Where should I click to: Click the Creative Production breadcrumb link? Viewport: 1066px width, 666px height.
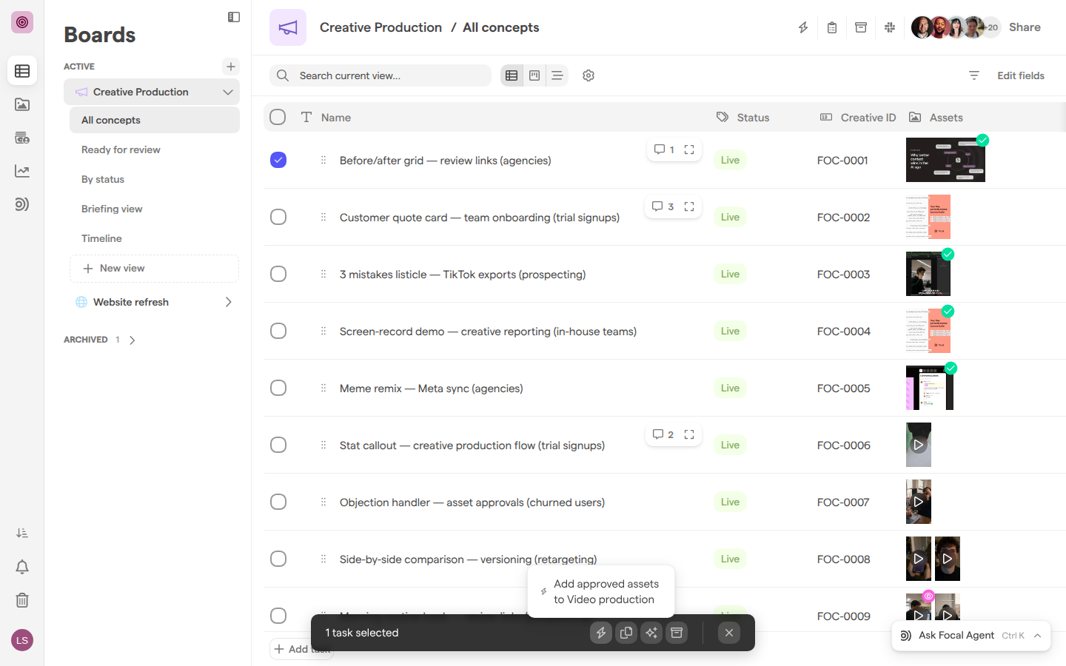(x=381, y=27)
